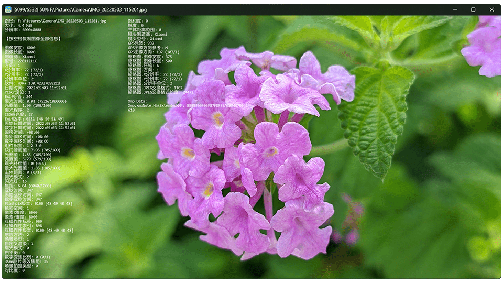The image size is (503, 283).
Task: Click the image viewer app icon in title bar
Action: (x=8, y=9)
